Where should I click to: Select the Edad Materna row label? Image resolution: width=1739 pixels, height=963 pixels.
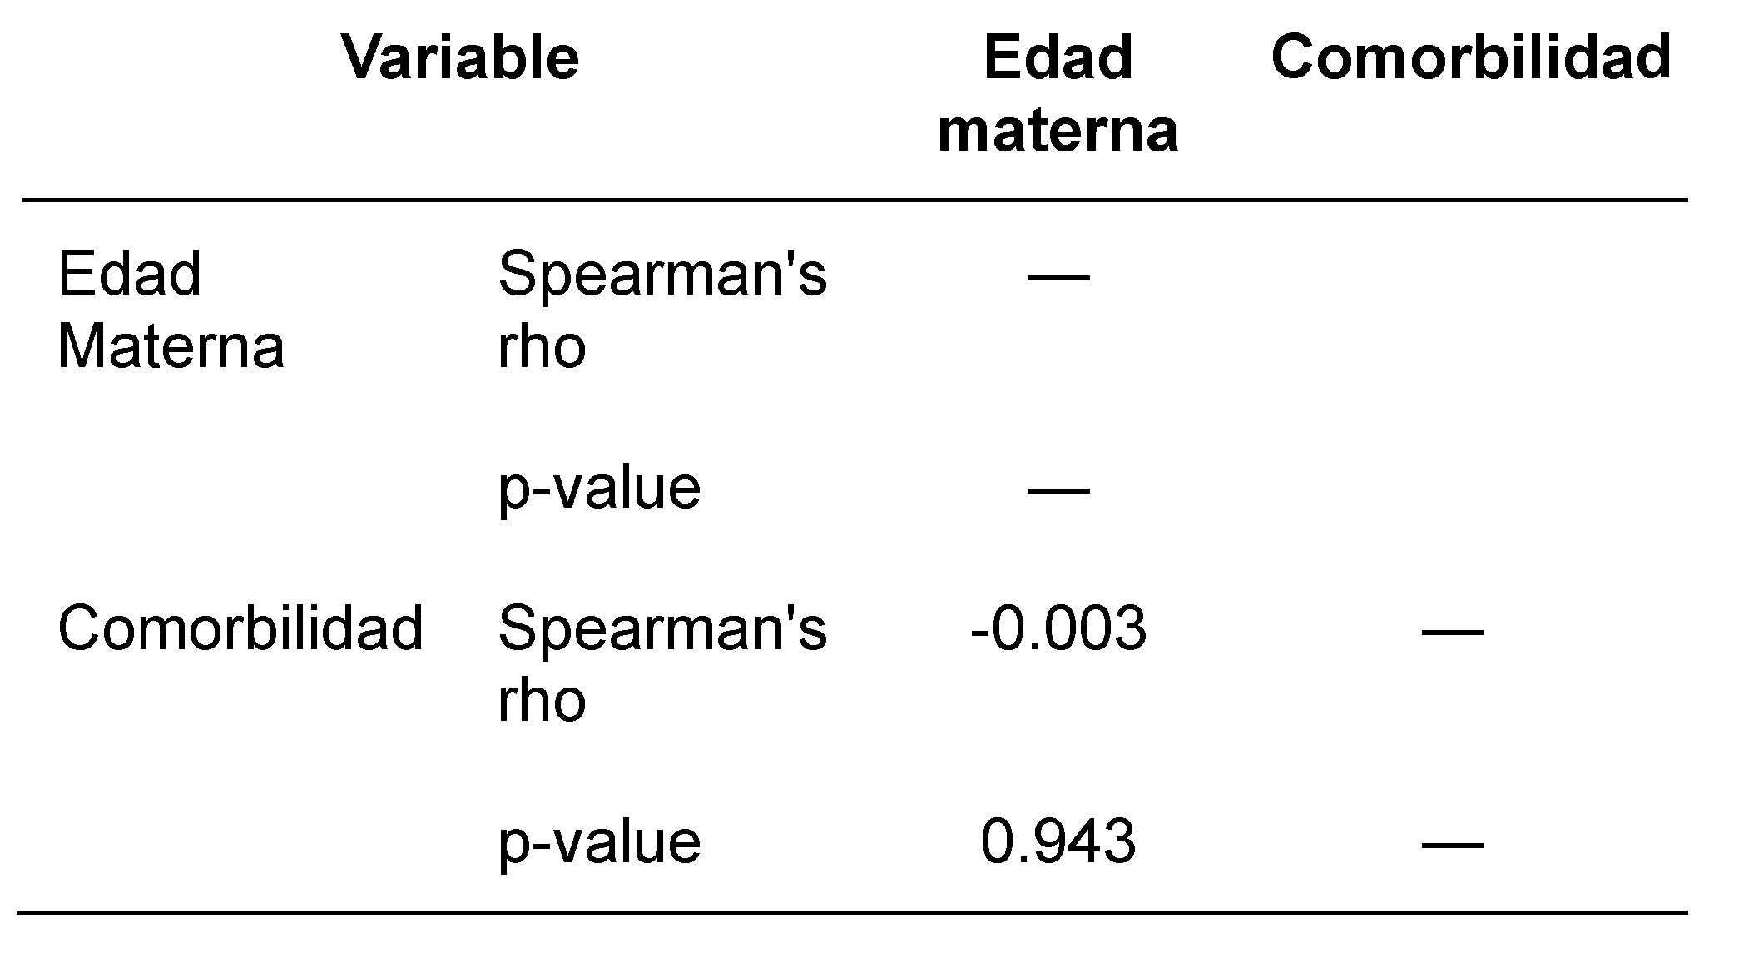pos(171,310)
